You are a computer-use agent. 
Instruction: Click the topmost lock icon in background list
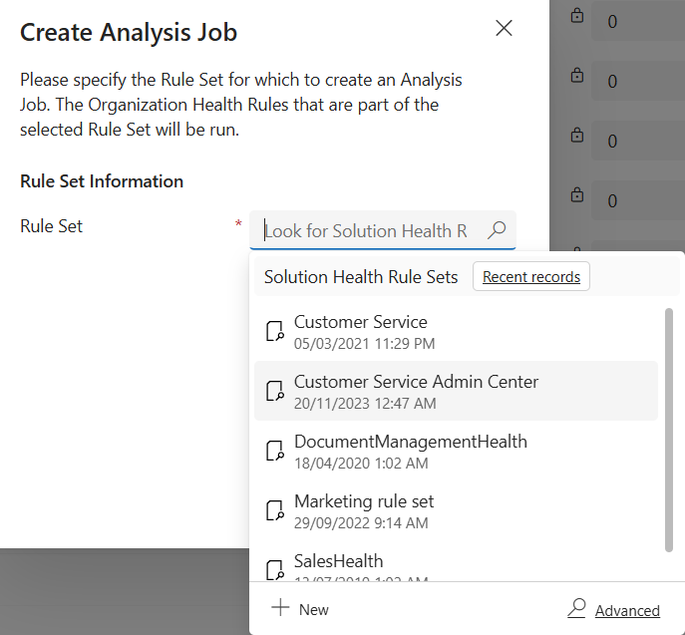[x=576, y=17]
